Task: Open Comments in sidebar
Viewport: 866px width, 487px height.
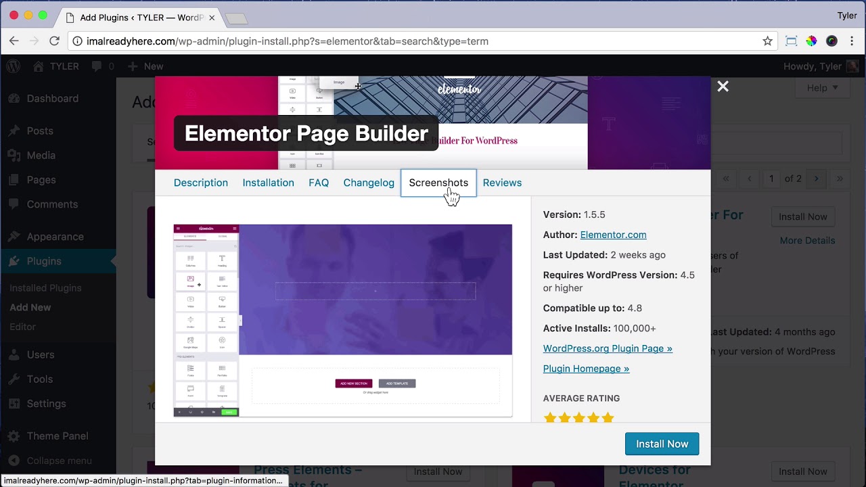Action: [52, 204]
